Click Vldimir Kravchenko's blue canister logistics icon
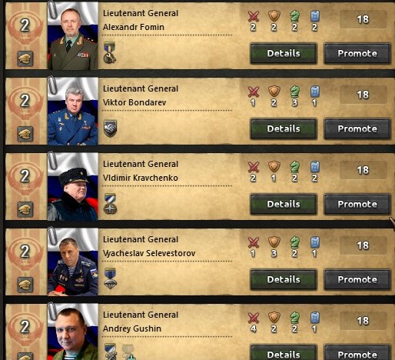The height and width of the screenshot is (360, 395). tap(315, 167)
